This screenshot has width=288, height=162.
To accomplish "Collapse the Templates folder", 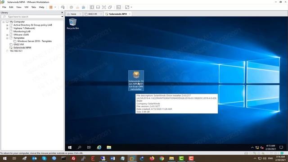I will click(7, 38).
